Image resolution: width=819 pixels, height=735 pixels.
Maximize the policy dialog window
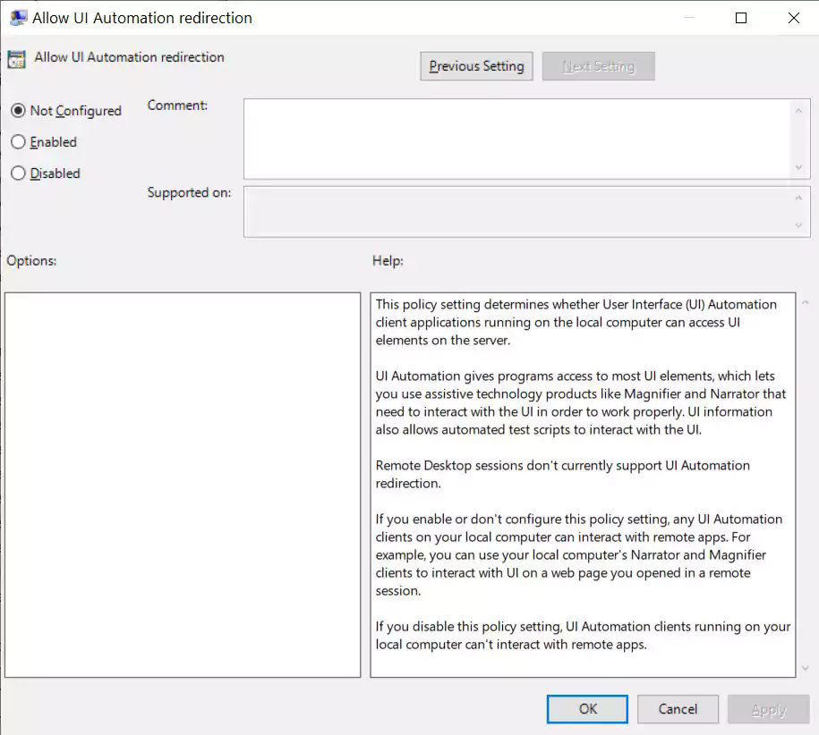(x=740, y=18)
